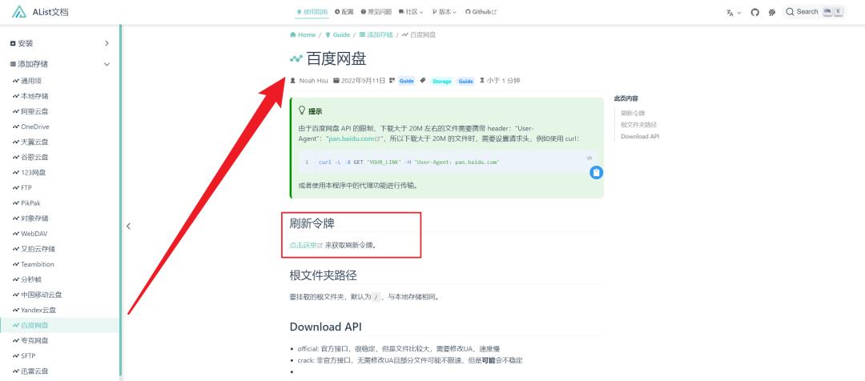Open the theme color palette icon
865x381 pixels.
pos(772,12)
